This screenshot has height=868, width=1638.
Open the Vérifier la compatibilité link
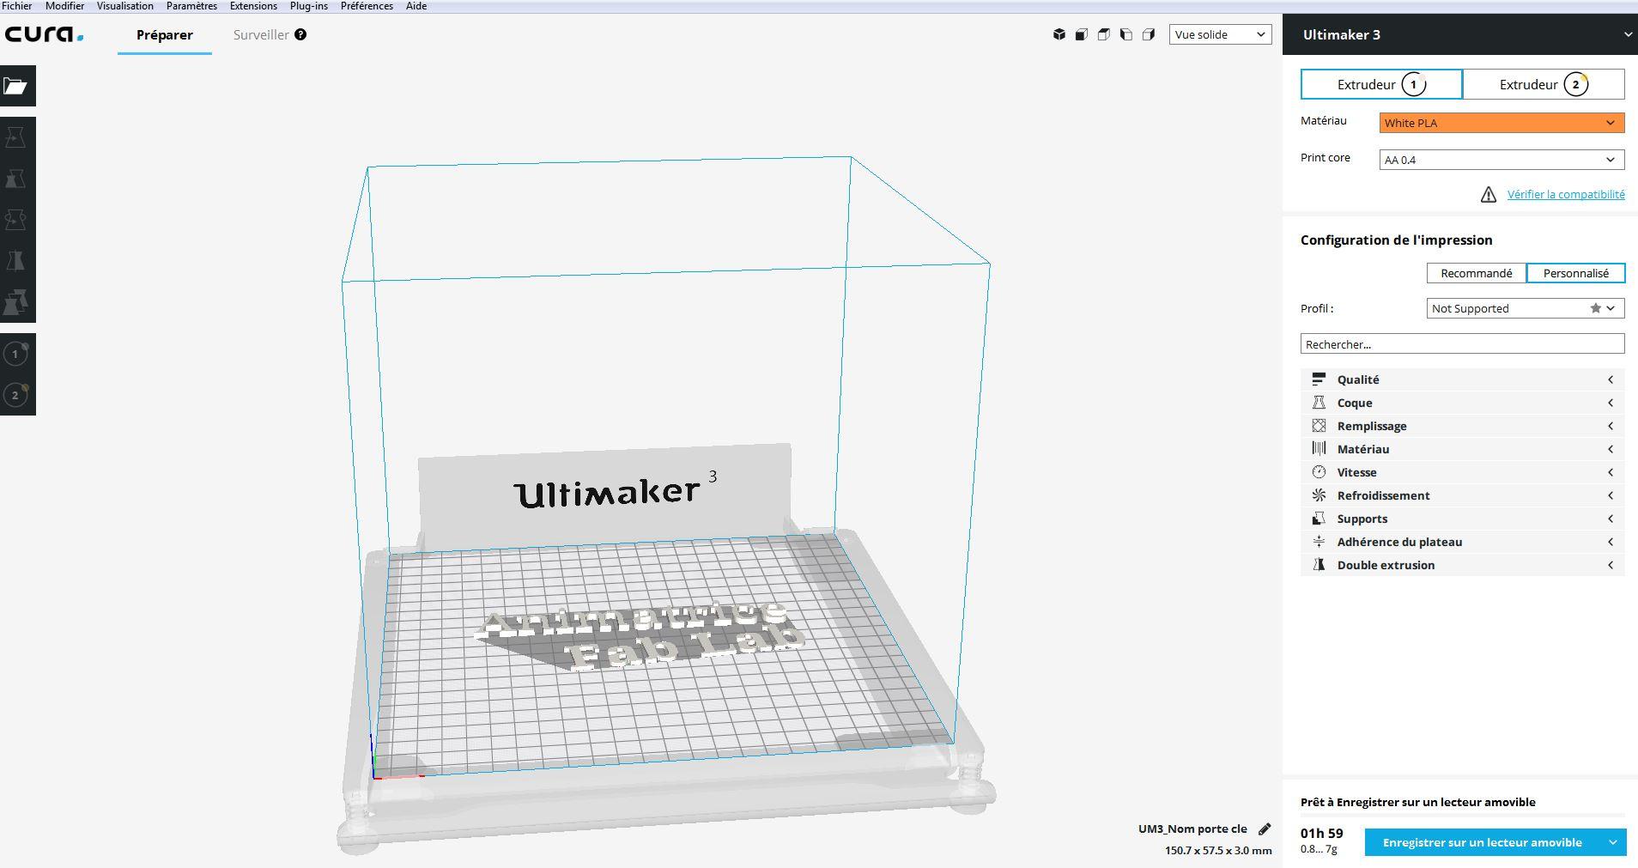coord(1566,195)
